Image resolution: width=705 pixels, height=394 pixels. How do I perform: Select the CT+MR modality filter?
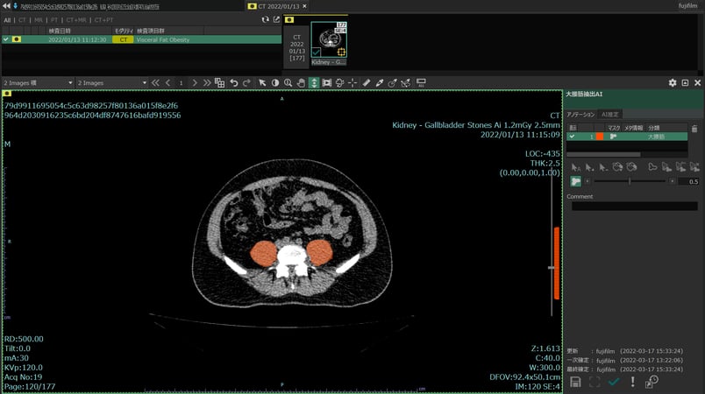click(76, 19)
